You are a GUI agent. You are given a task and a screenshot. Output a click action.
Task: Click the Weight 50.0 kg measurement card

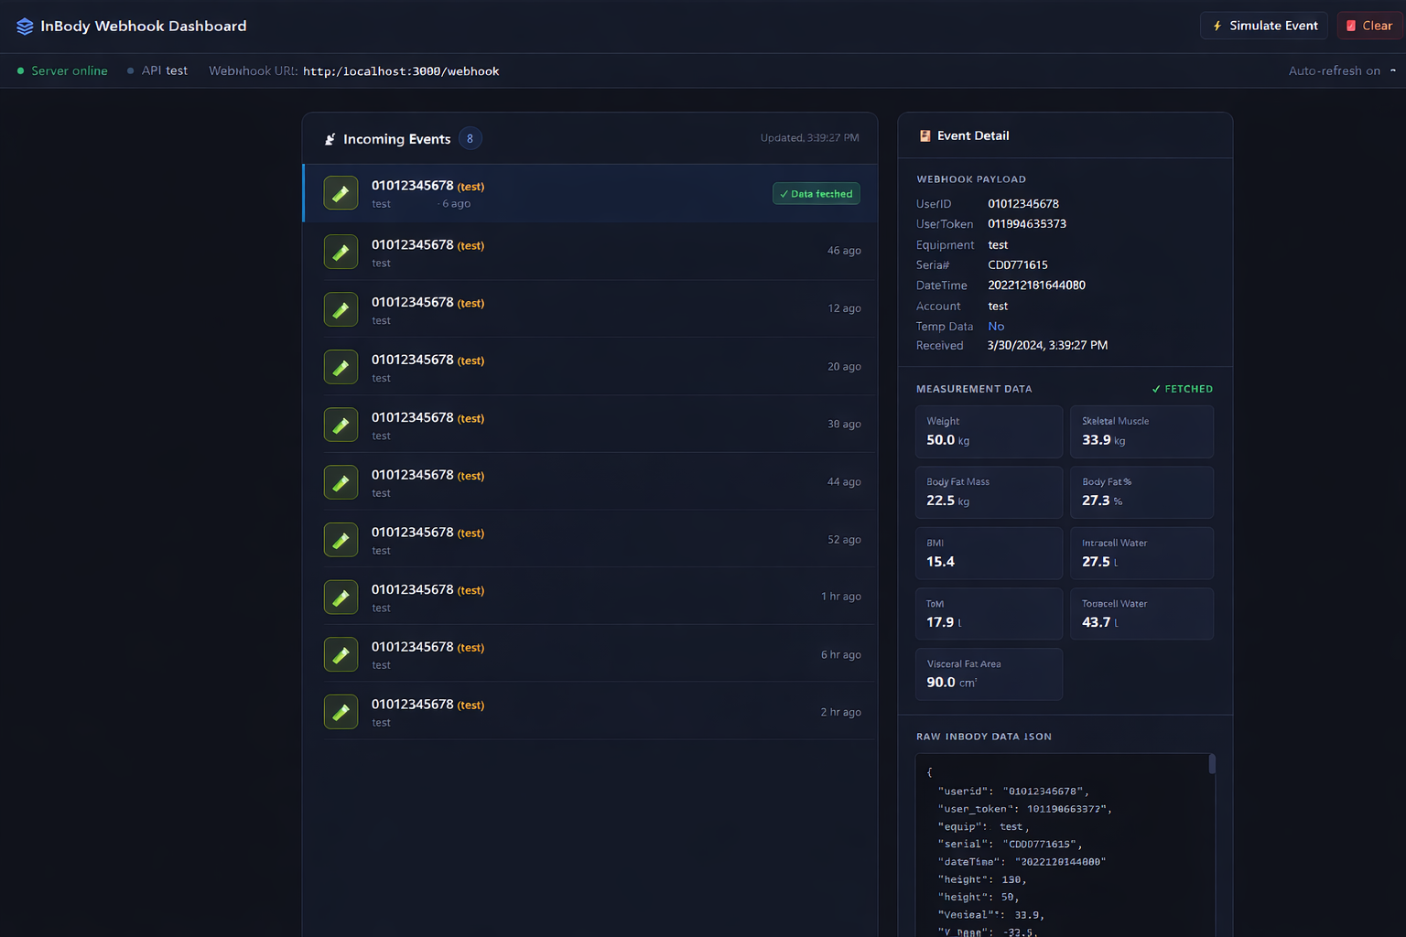pos(990,431)
